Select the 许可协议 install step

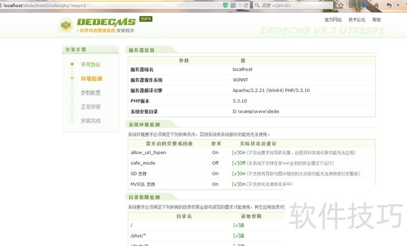click(91, 65)
